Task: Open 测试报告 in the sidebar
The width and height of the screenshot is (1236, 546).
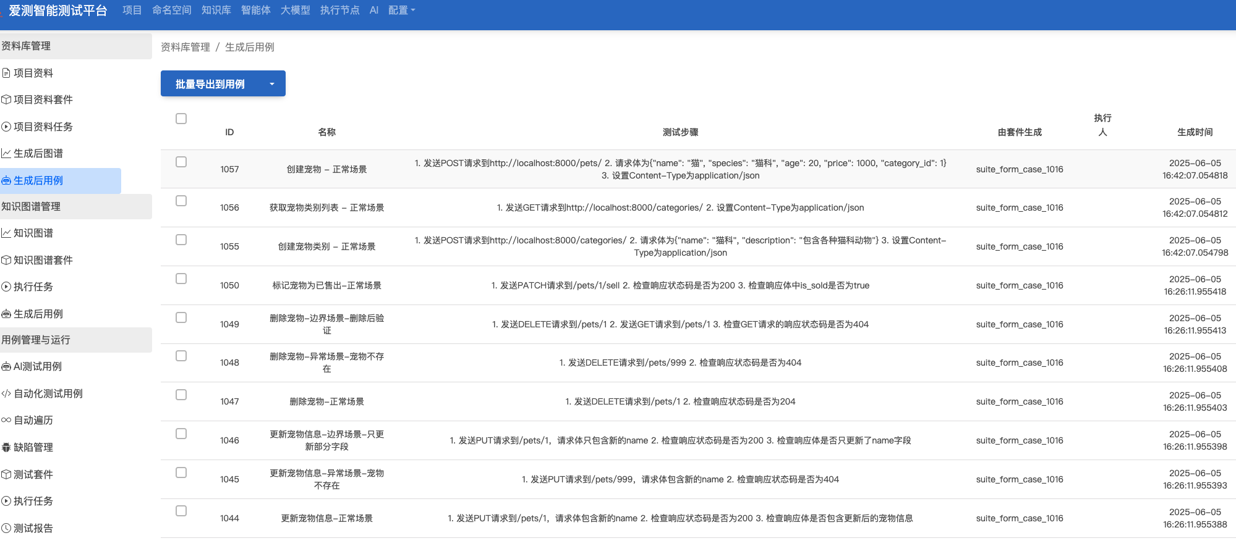Action: point(33,528)
